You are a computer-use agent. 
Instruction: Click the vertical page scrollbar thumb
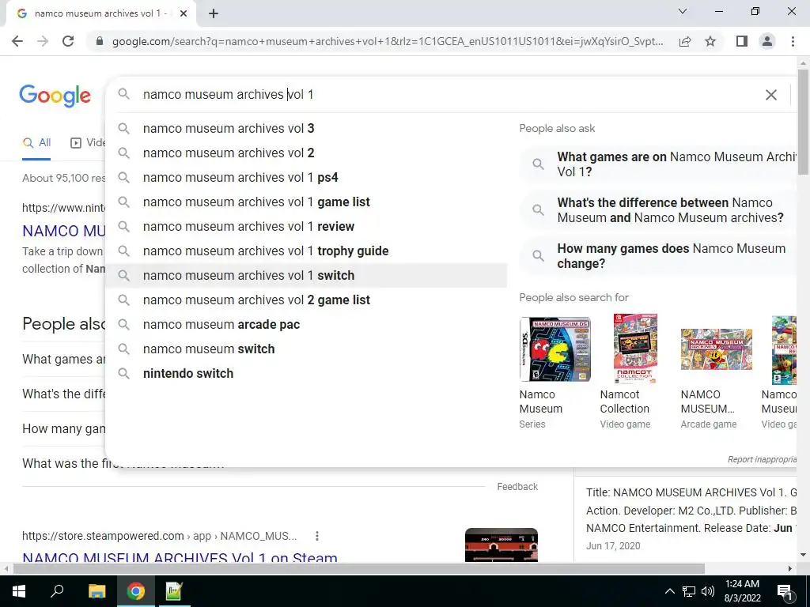point(804,122)
